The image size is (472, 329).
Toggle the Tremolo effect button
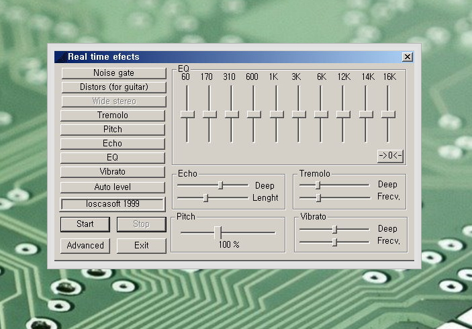point(113,115)
